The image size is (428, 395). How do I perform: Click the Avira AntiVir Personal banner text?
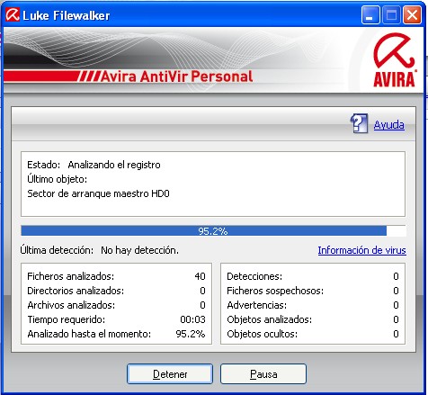pyautogui.click(x=177, y=76)
